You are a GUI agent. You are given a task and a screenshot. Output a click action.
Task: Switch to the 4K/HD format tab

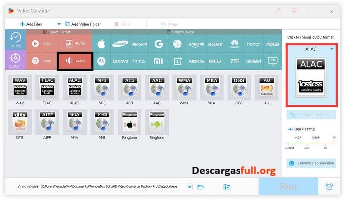pyautogui.click(x=75, y=43)
